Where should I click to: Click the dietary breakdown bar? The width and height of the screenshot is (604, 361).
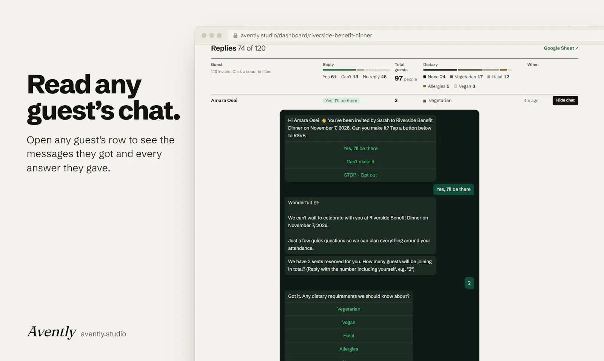point(467,70)
